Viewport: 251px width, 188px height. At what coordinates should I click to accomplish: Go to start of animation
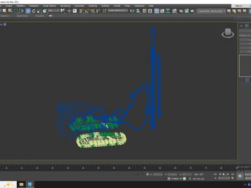[215, 174]
